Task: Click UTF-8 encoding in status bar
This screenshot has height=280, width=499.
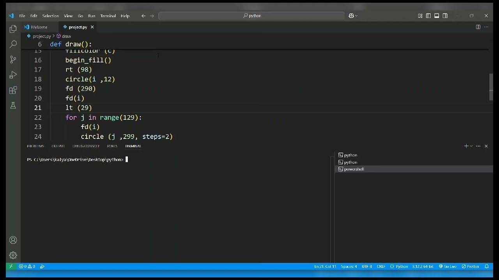Action: click(367, 266)
